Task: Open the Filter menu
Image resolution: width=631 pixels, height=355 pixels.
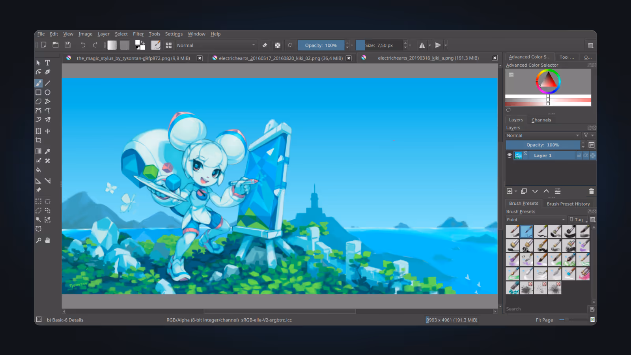Action: (x=138, y=34)
